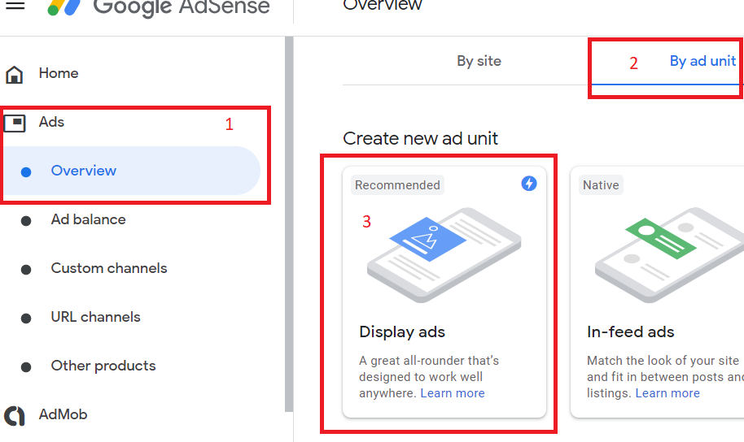
Task: Click the Native label badge
Action: click(601, 184)
